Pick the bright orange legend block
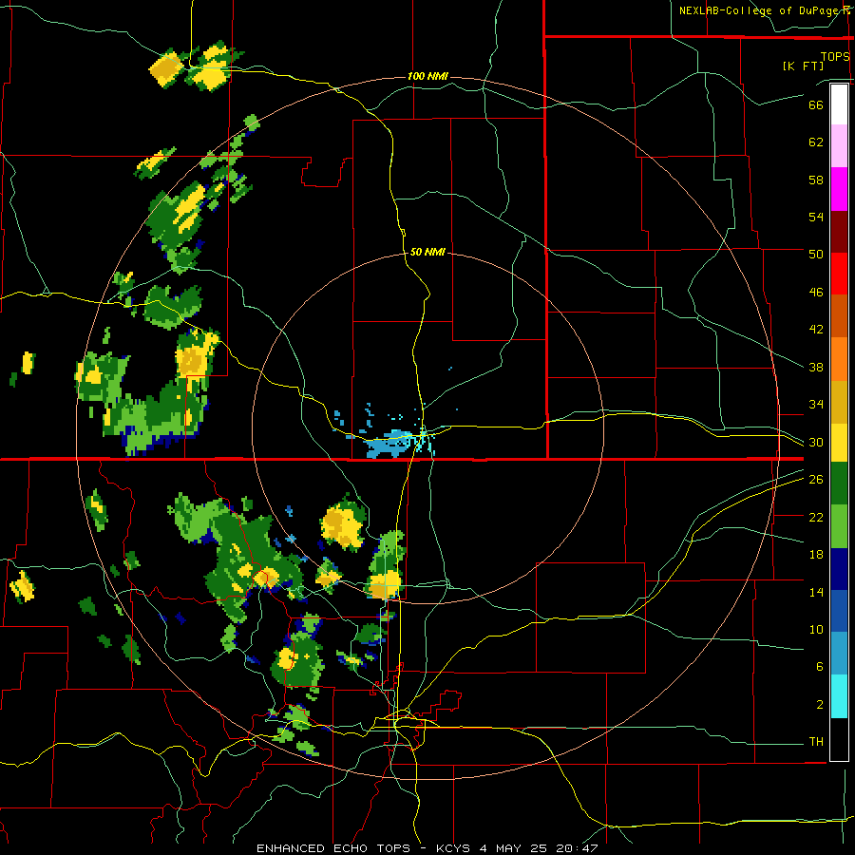 tap(839, 358)
